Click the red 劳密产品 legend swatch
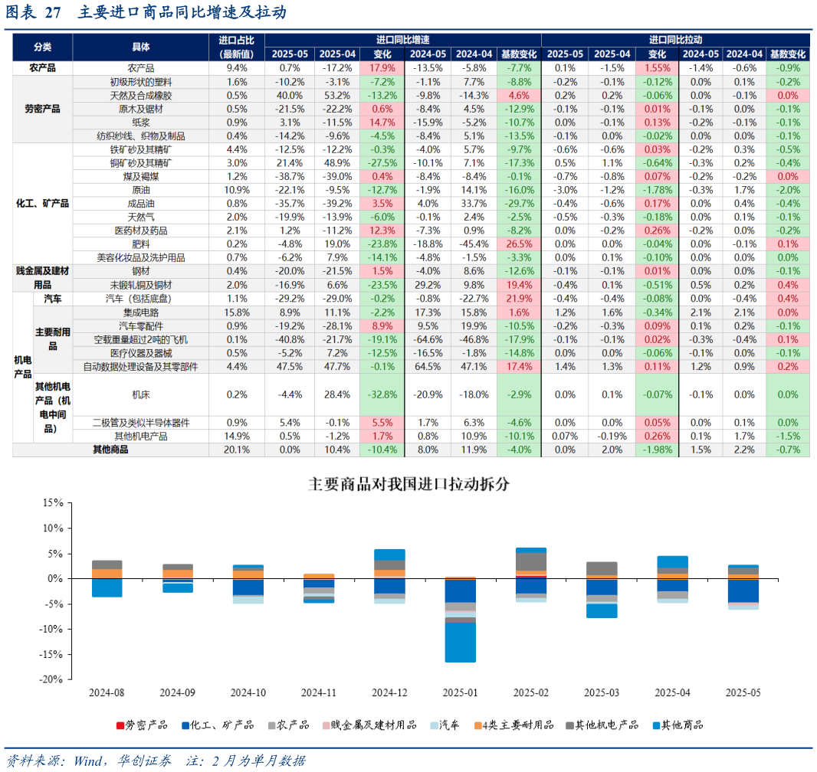 click(119, 725)
